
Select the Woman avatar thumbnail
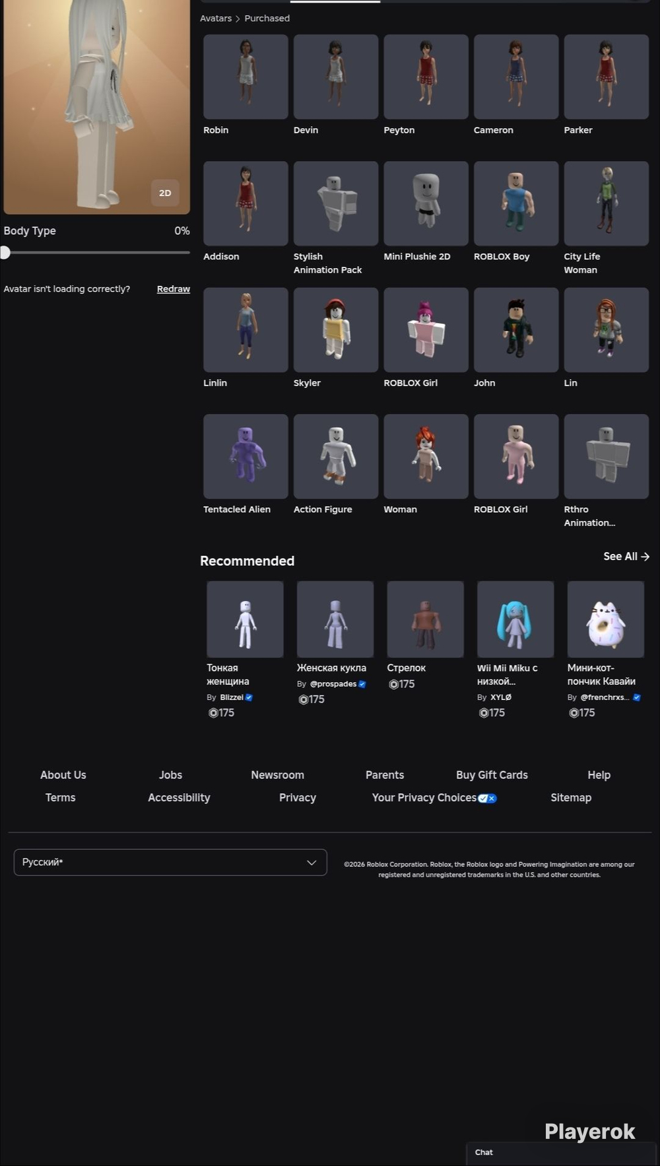[426, 456]
